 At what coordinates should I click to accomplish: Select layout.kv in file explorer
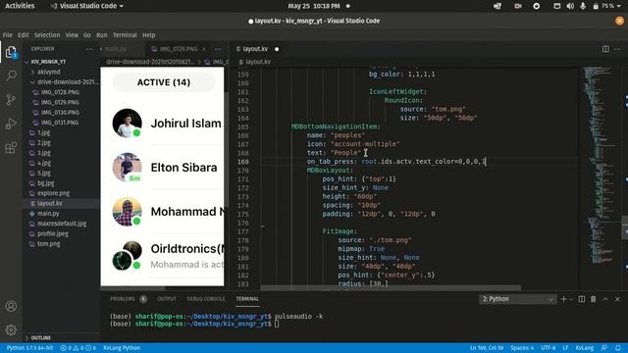60,203
